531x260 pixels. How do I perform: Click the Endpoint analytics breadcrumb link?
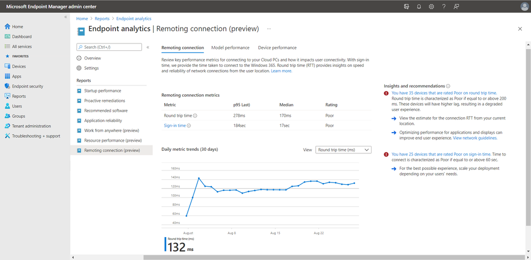[134, 19]
